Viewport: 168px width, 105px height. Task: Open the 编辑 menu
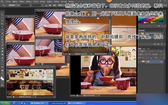(15, 2)
